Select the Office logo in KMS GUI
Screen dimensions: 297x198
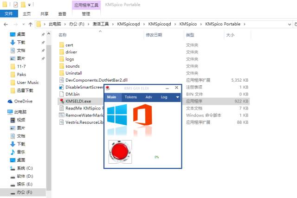pyautogui.click(x=142, y=115)
